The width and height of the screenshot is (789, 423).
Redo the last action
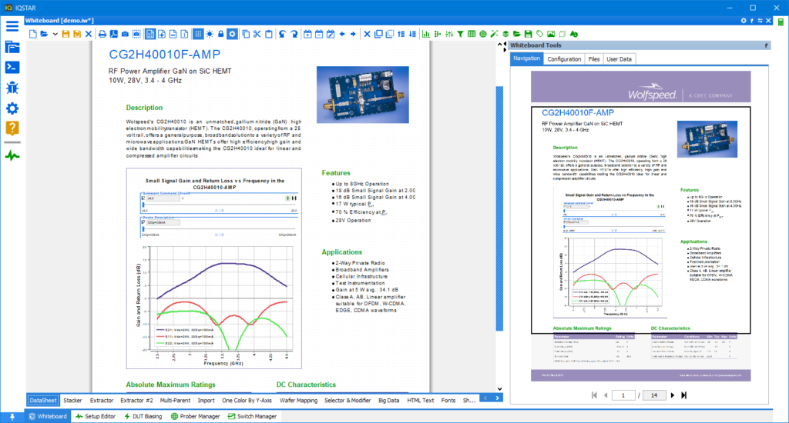[294, 34]
